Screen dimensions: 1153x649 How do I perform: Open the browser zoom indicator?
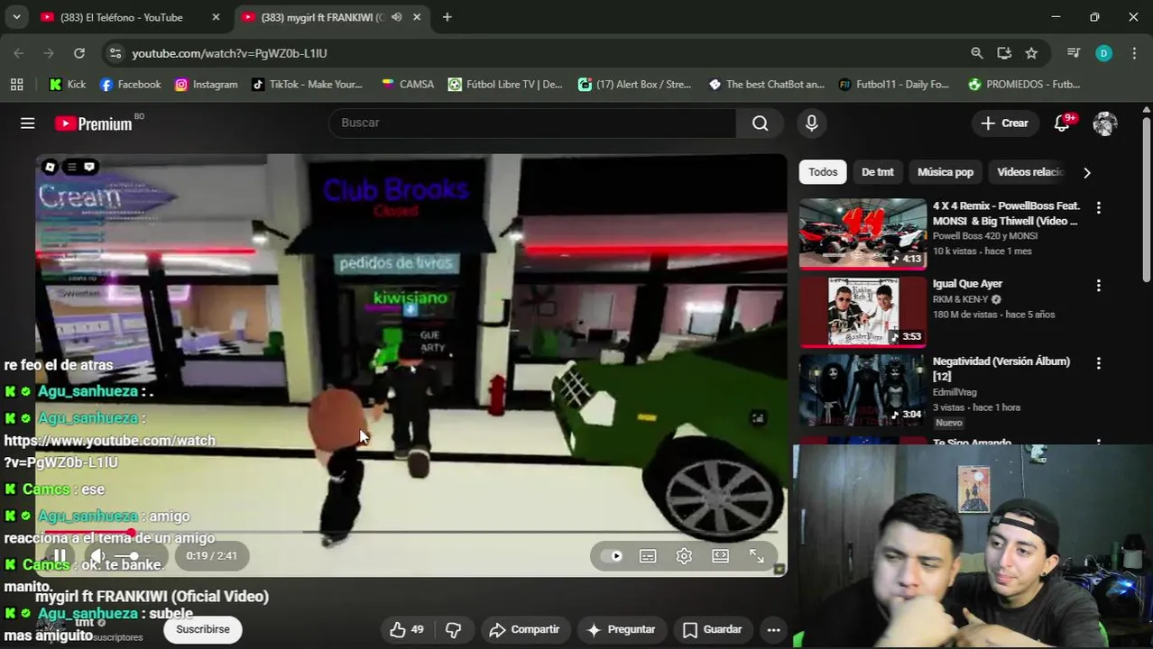coord(977,53)
